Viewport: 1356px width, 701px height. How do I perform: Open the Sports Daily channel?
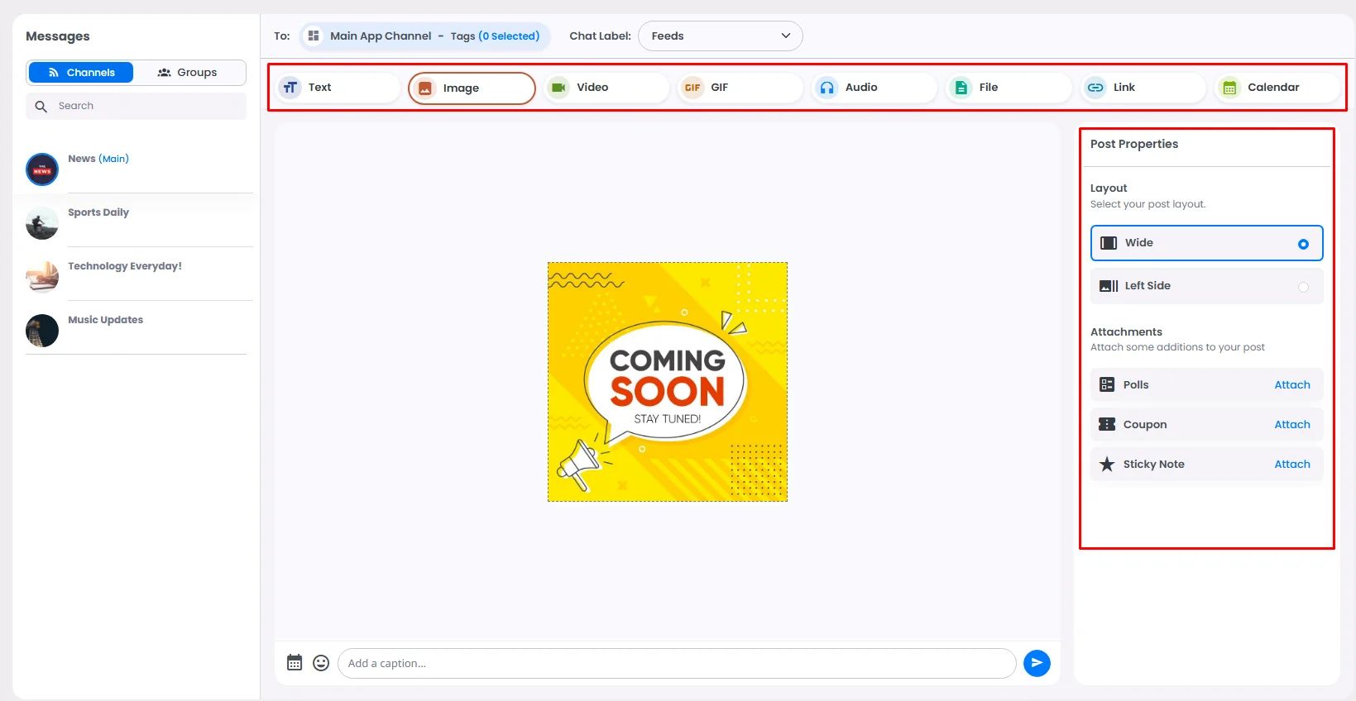pyautogui.click(x=98, y=213)
